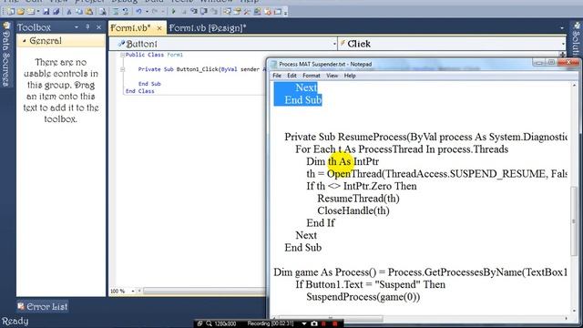Open Notepad's Format menu

[x=312, y=76]
